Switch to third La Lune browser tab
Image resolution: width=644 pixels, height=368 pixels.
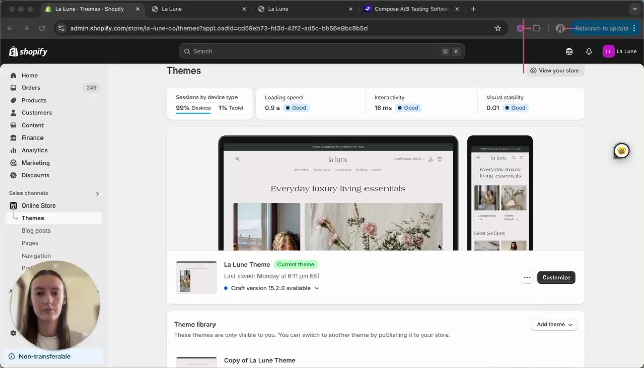304,9
